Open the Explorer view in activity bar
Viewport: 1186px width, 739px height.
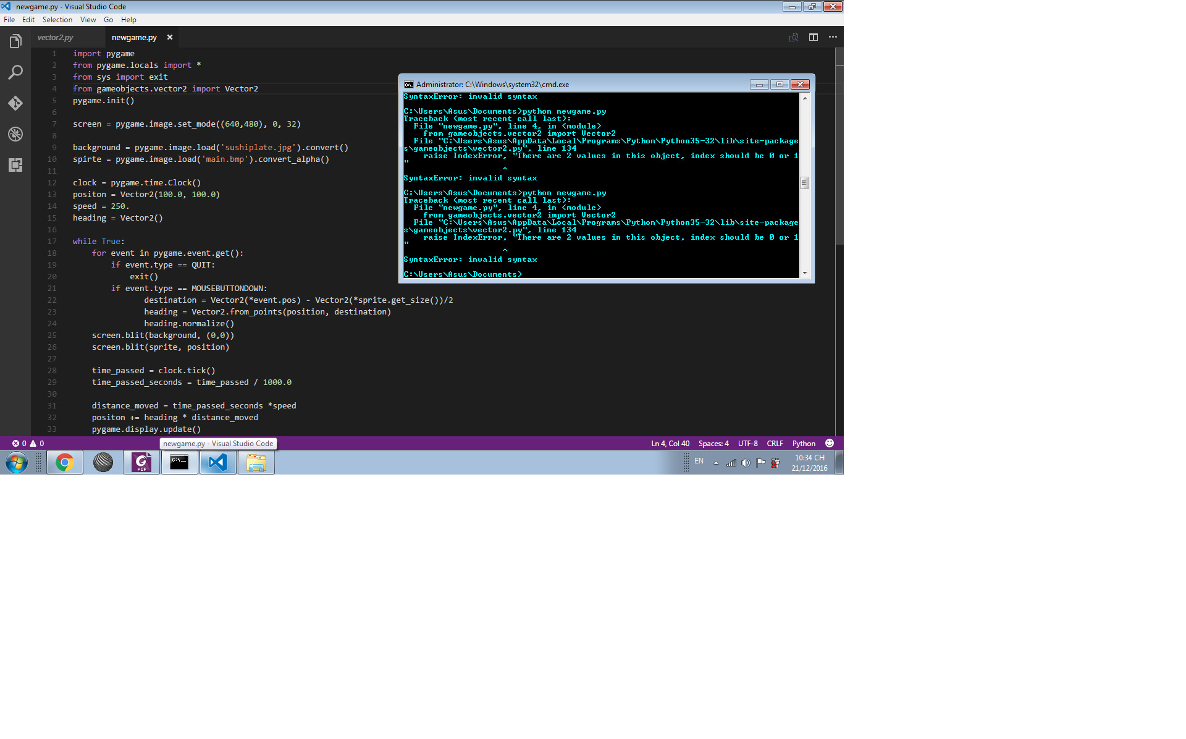pyautogui.click(x=15, y=41)
